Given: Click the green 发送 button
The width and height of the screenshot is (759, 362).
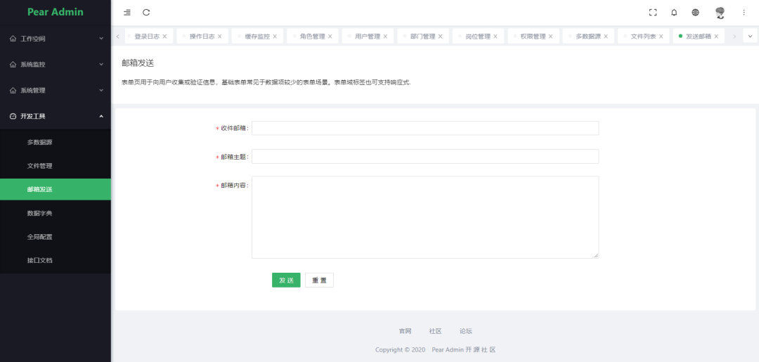Looking at the screenshot, I should (286, 280).
